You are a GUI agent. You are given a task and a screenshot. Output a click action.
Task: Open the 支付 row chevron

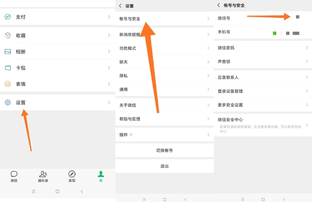click(109, 17)
